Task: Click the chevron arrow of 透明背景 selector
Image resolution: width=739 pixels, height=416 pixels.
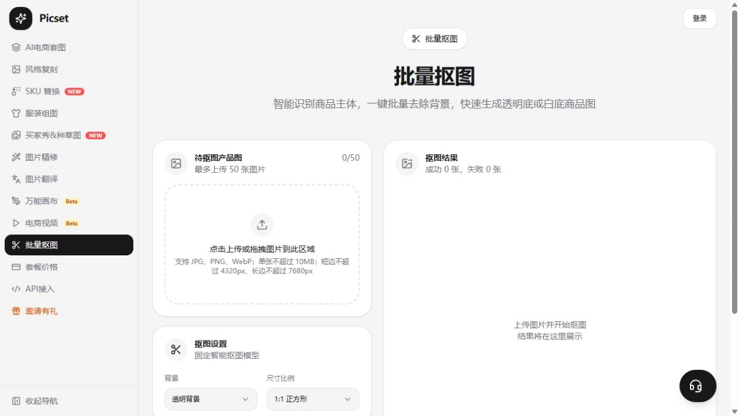Action: pyautogui.click(x=245, y=399)
